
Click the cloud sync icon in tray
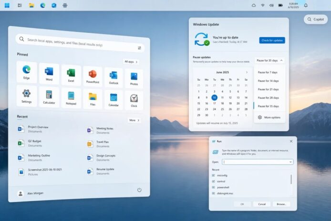[254, 5]
